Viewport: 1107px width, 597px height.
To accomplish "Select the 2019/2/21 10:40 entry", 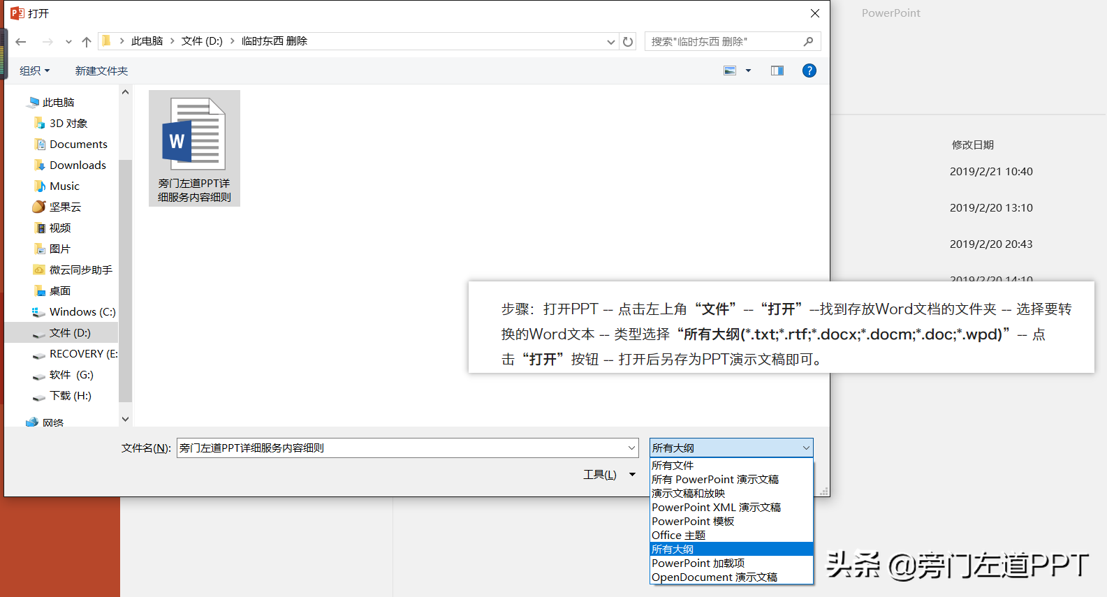I will click(x=991, y=171).
